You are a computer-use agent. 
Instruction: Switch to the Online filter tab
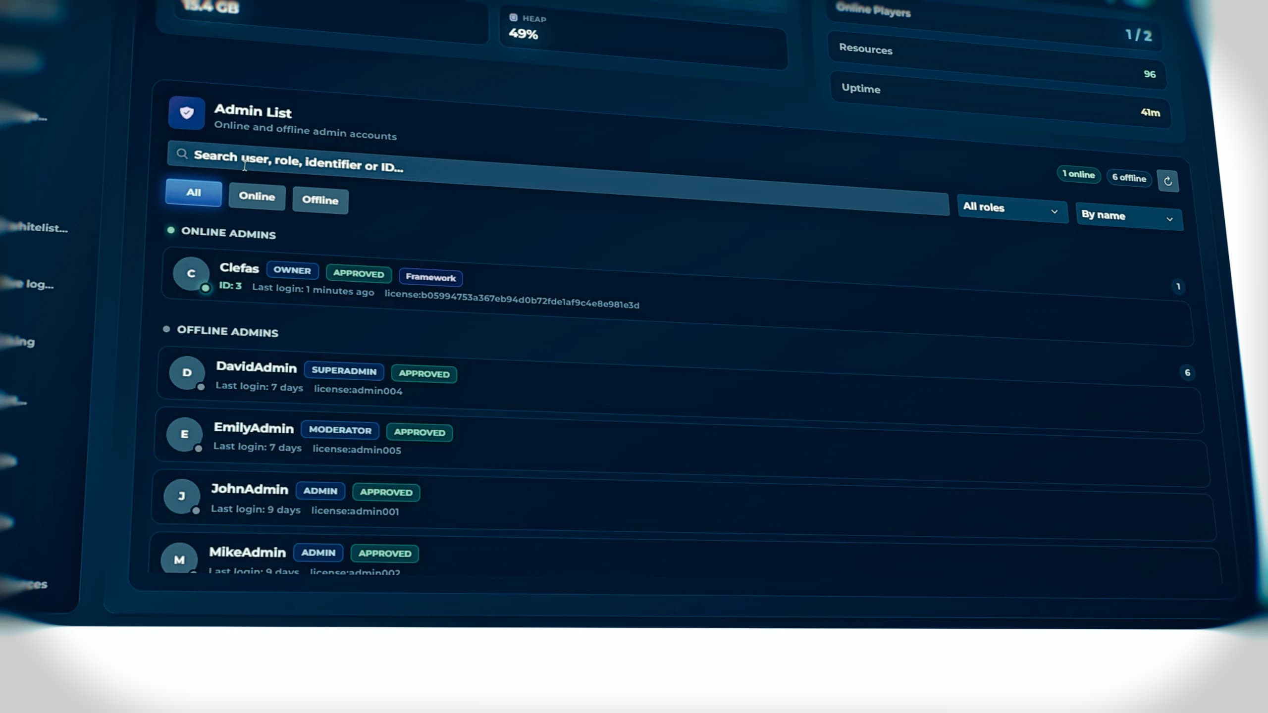click(x=257, y=197)
